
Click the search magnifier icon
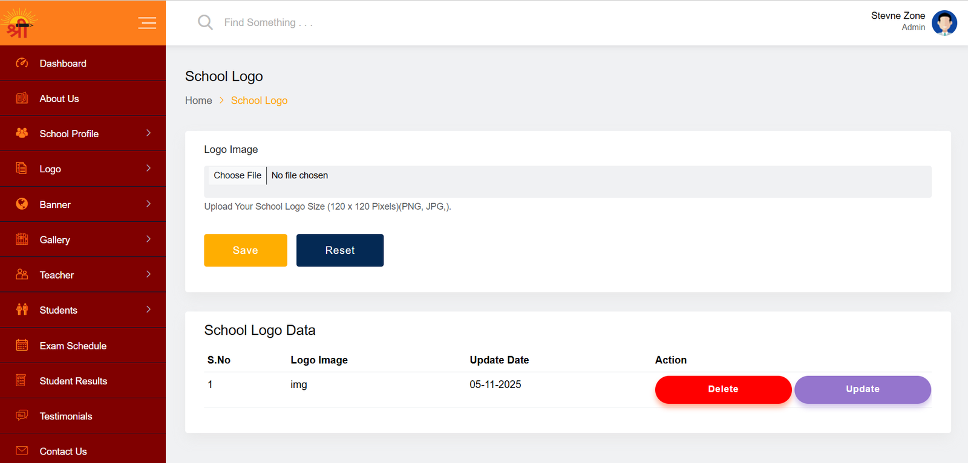(205, 22)
